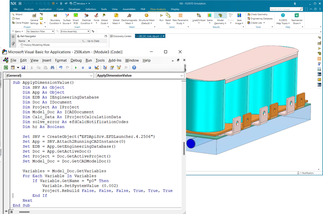323x214 pixels.
Task: Open Engineering Database in NX Tools group
Action: (x=260, y=18)
